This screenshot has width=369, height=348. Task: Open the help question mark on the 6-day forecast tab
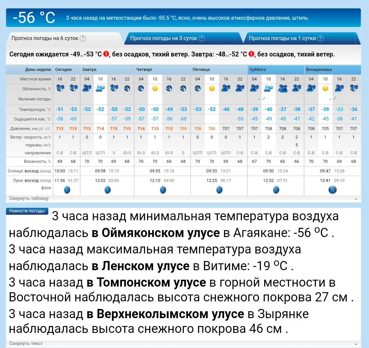[83, 38]
